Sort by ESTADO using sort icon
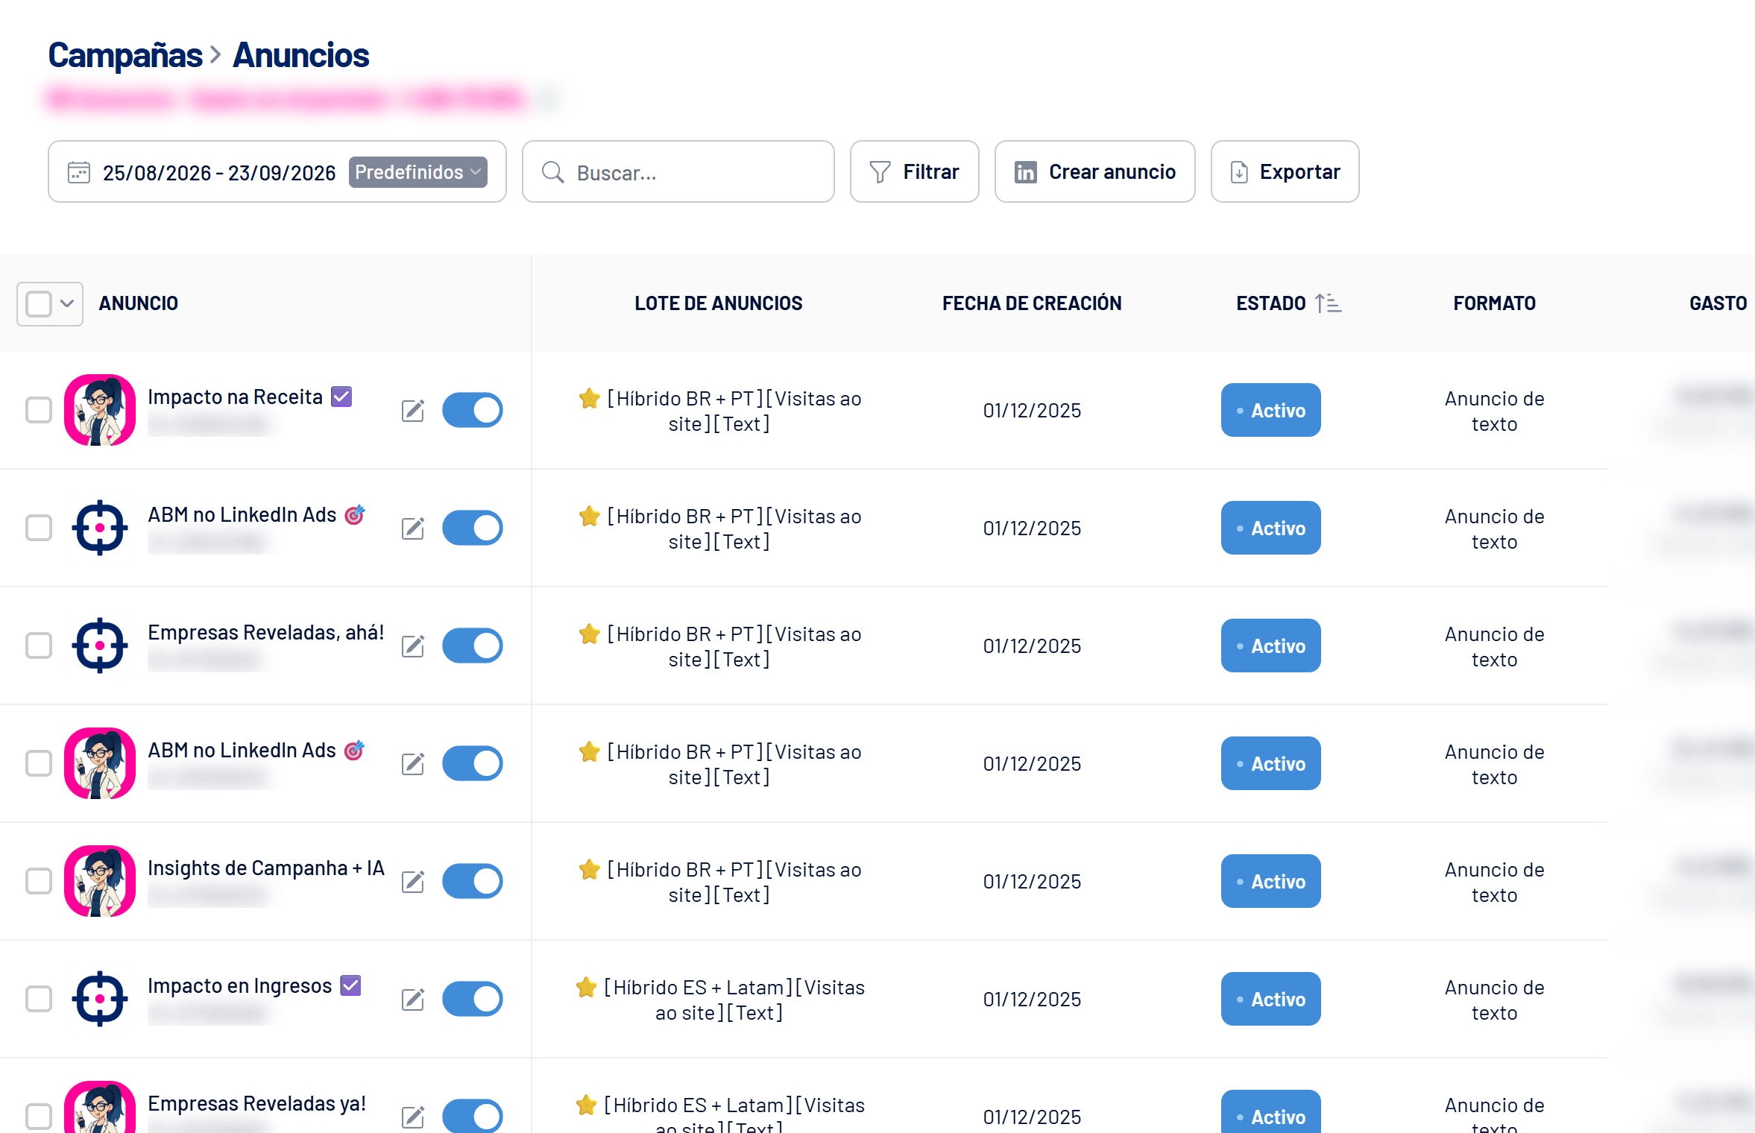This screenshot has width=1755, height=1133. [1328, 303]
